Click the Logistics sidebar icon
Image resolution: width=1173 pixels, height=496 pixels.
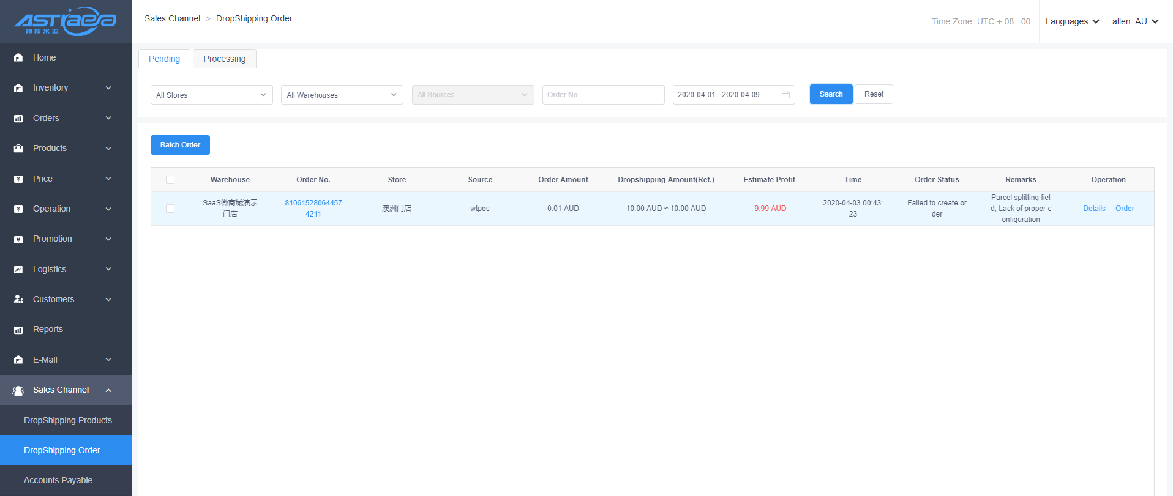click(18, 270)
